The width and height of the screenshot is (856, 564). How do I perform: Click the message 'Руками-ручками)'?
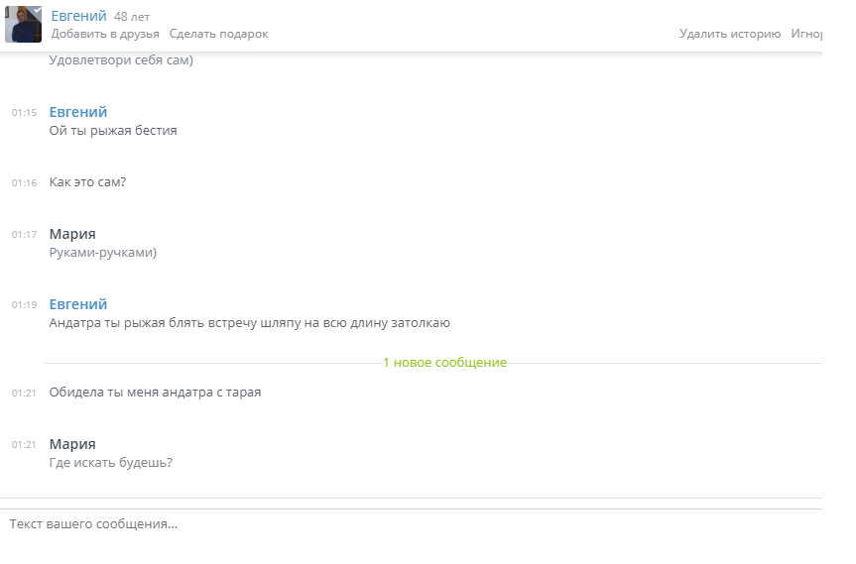click(102, 253)
